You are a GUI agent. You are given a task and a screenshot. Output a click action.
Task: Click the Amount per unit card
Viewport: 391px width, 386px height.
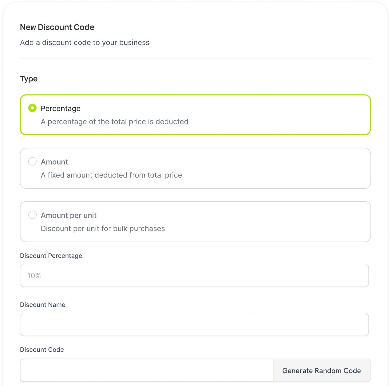tap(195, 221)
